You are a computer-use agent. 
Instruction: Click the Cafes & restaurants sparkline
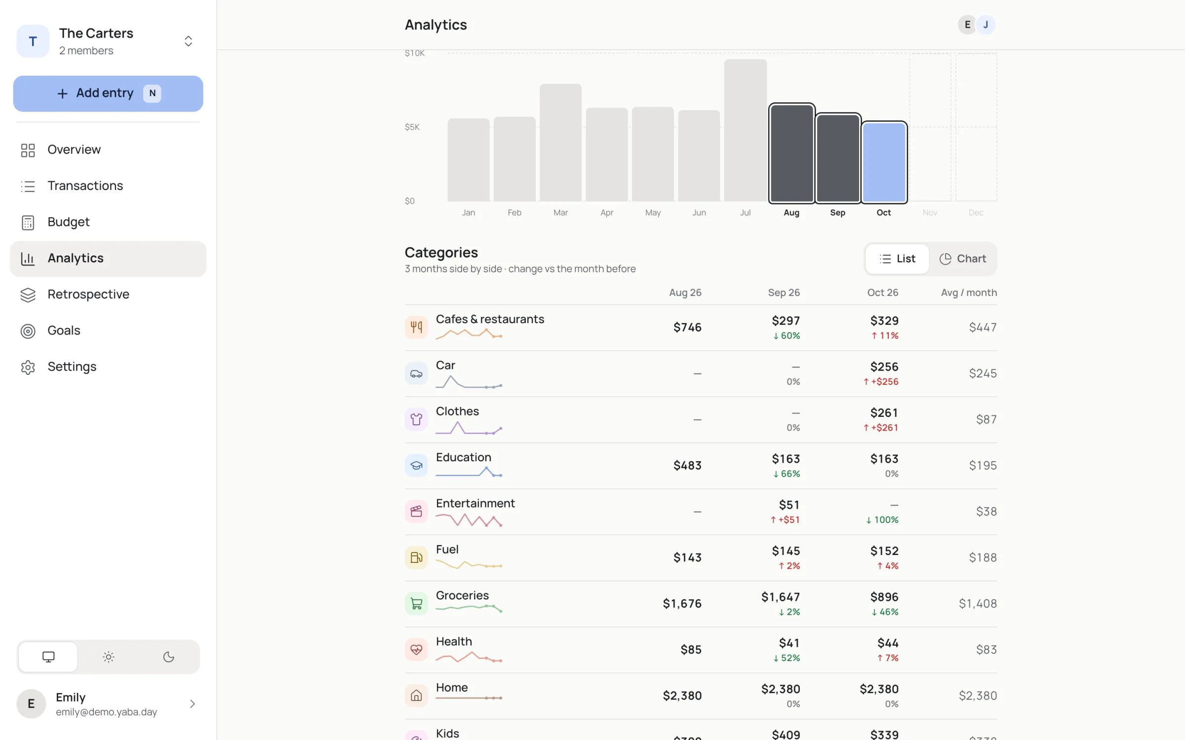click(469, 334)
